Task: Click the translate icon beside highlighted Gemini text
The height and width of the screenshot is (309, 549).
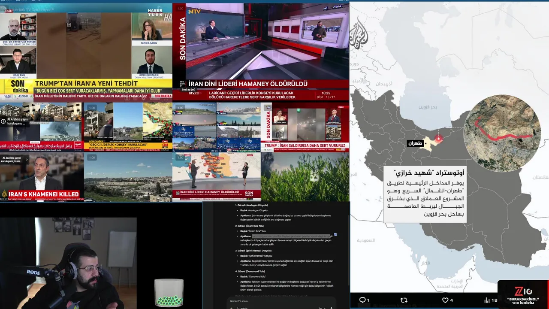Action: [335, 235]
